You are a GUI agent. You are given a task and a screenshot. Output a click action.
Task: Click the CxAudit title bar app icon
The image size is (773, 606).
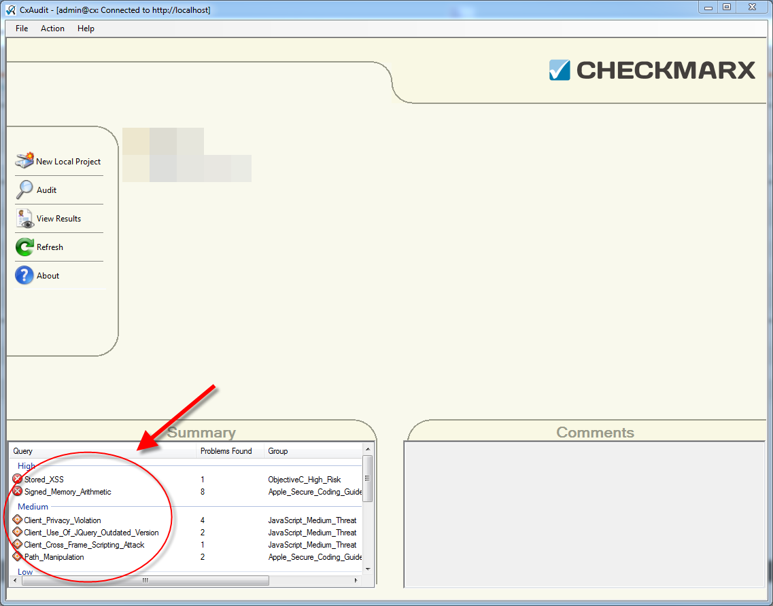point(10,10)
